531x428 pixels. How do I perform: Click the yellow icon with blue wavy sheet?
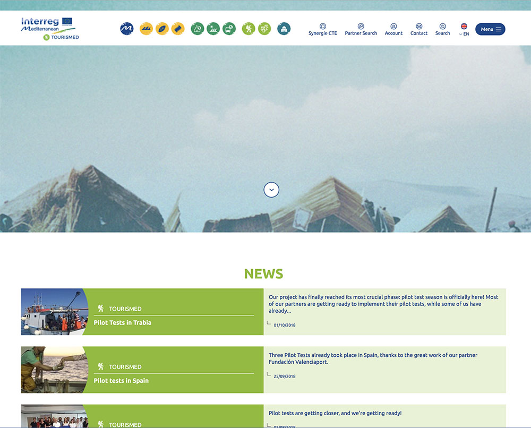tap(178, 29)
